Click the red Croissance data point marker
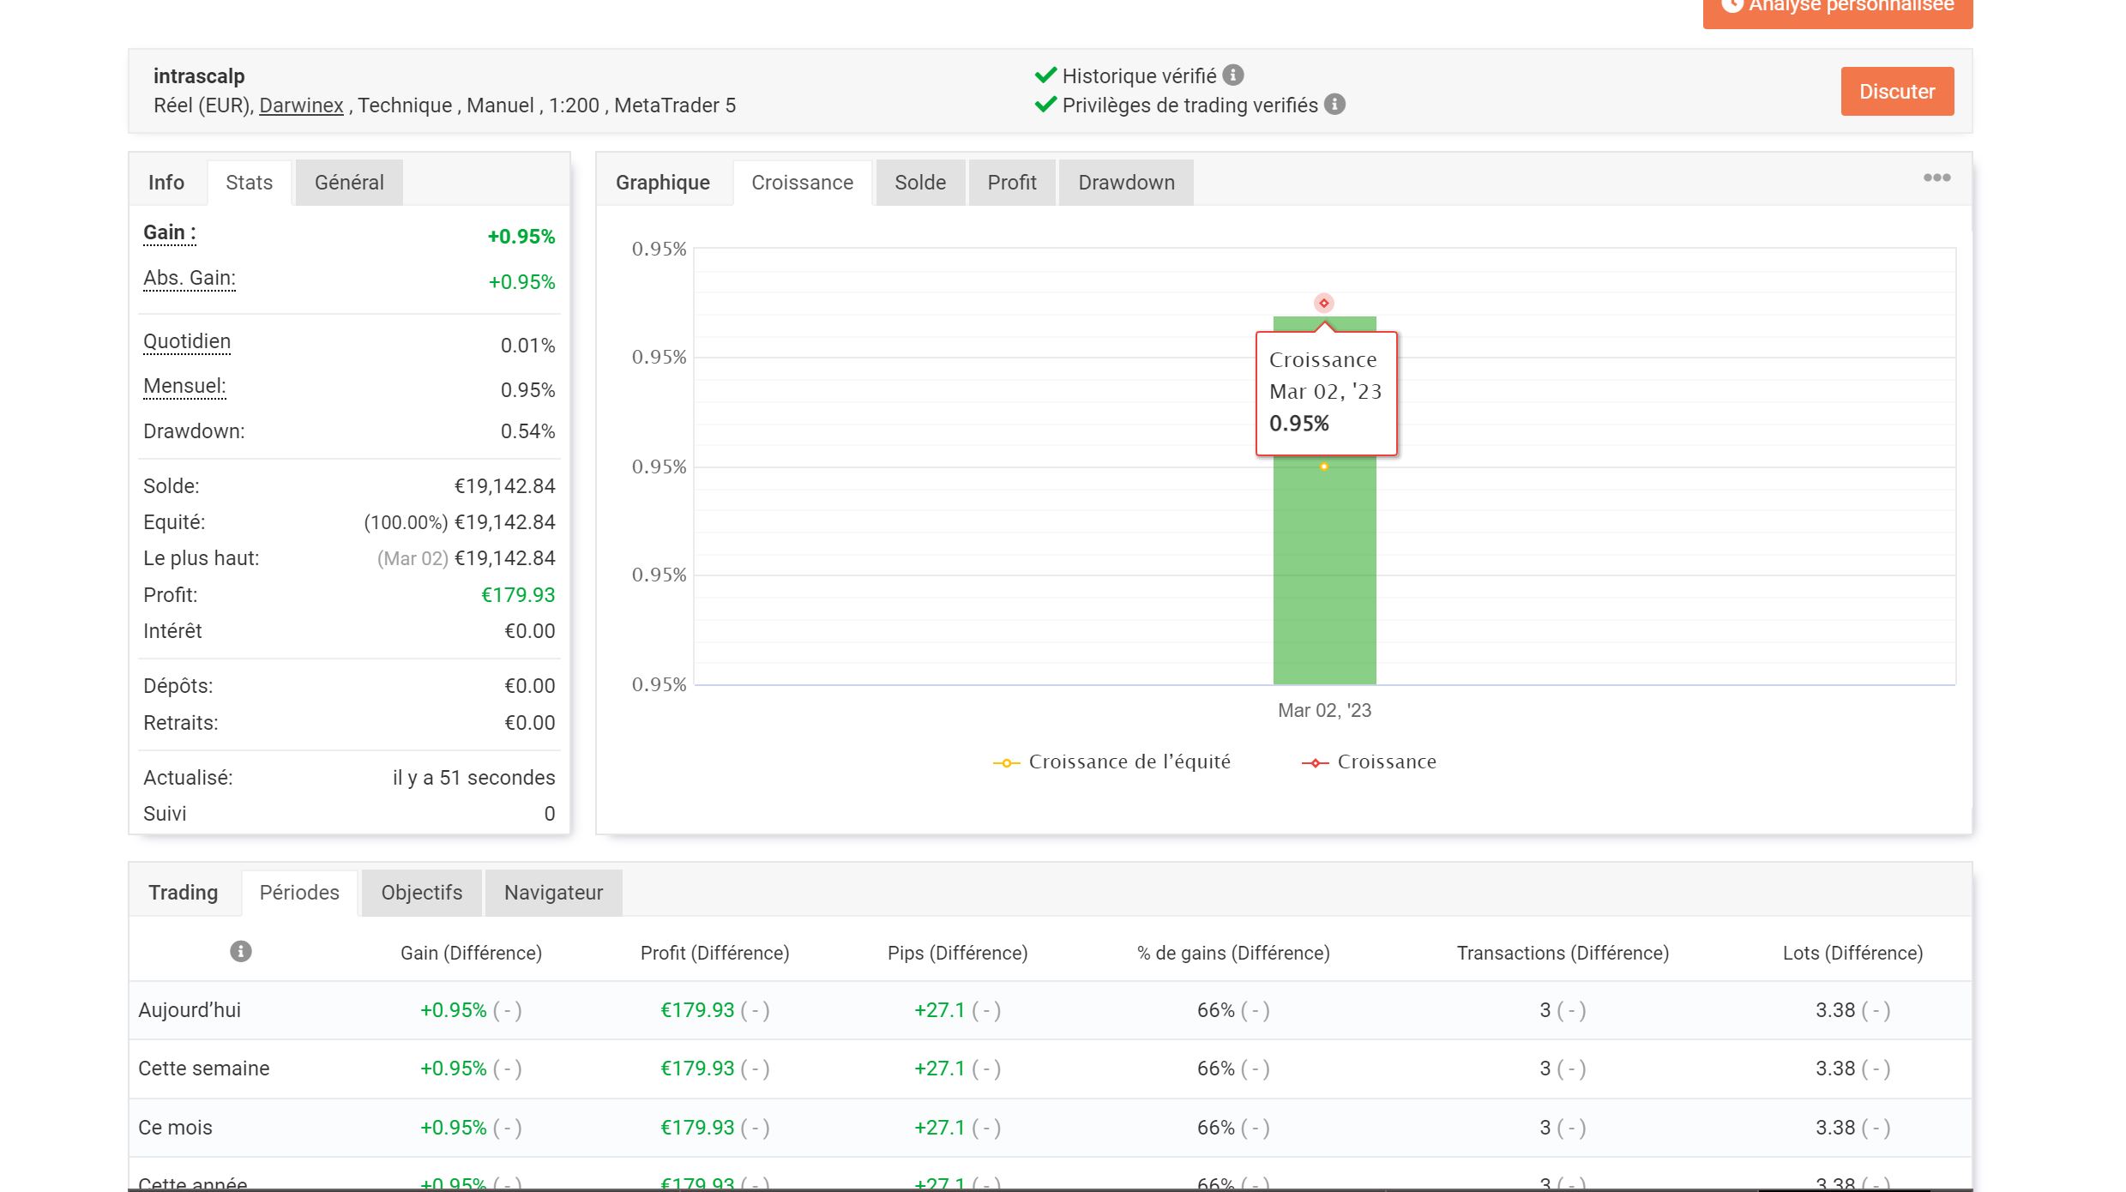Screen dimensions: 2126x1192 [1324, 304]
